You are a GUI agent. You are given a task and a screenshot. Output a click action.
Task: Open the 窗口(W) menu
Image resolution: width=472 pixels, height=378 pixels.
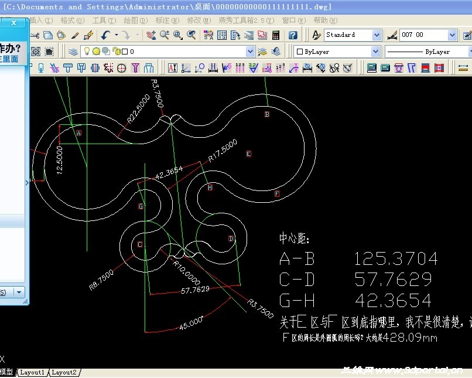tap(294, 21)
